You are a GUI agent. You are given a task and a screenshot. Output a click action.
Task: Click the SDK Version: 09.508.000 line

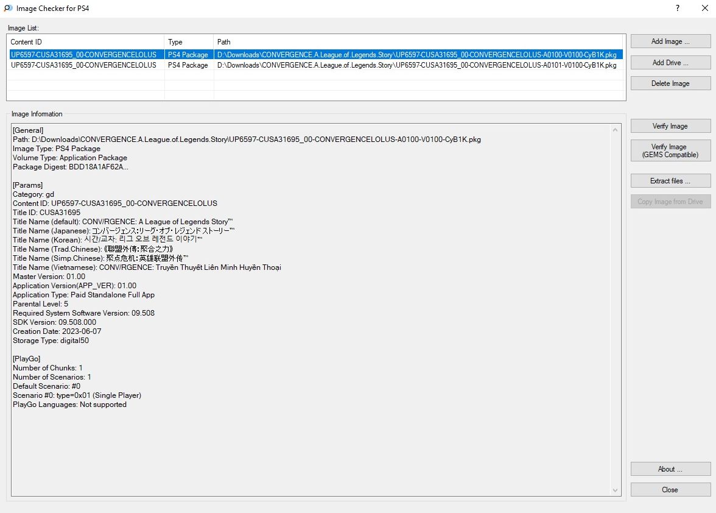[54, 322]
